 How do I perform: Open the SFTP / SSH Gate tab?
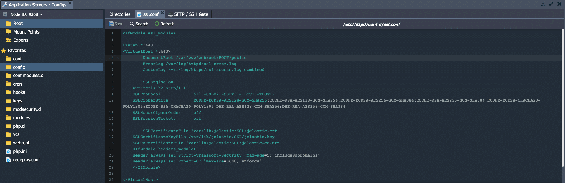coord(188,14)
